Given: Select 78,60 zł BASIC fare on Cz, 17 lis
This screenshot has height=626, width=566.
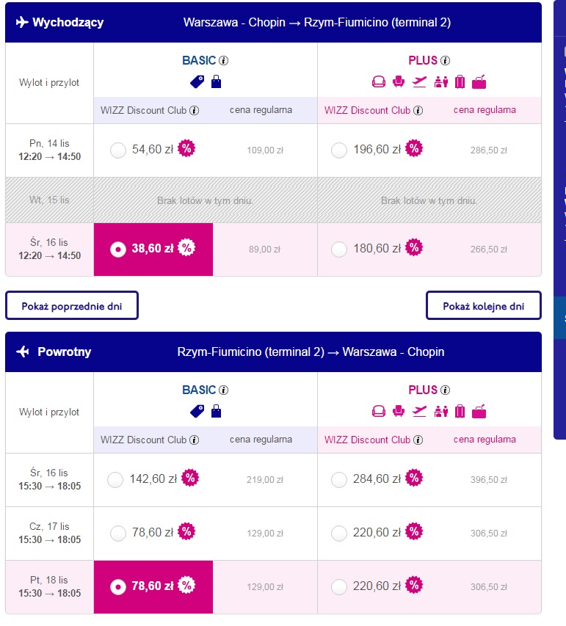Looking at the screenshot, I should [x=118, y=534].
